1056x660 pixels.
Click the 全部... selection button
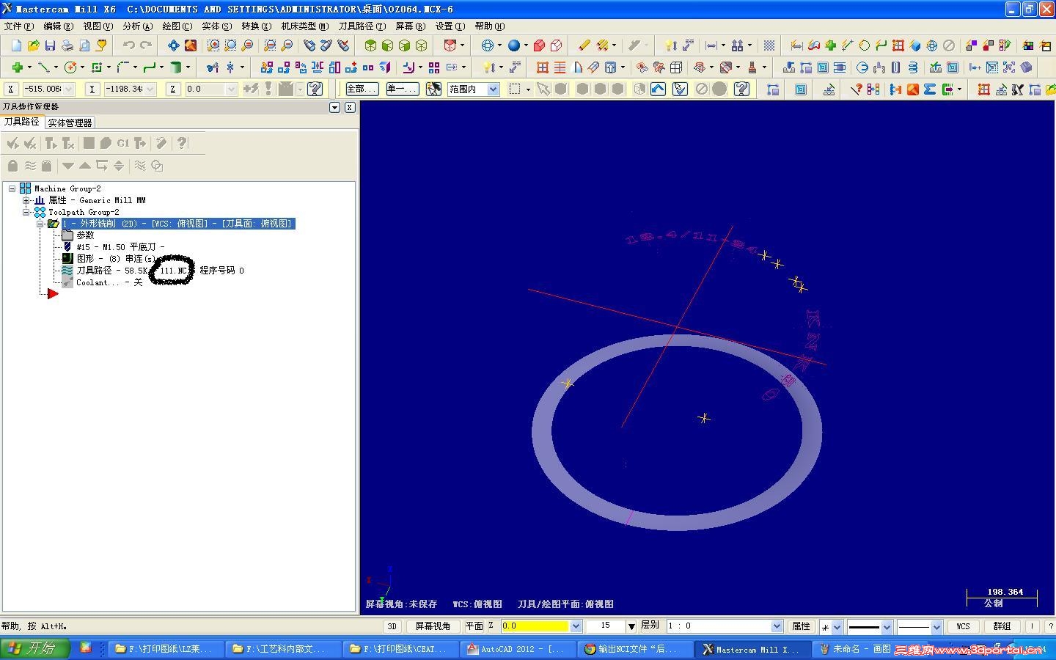[x=362, y=89]
